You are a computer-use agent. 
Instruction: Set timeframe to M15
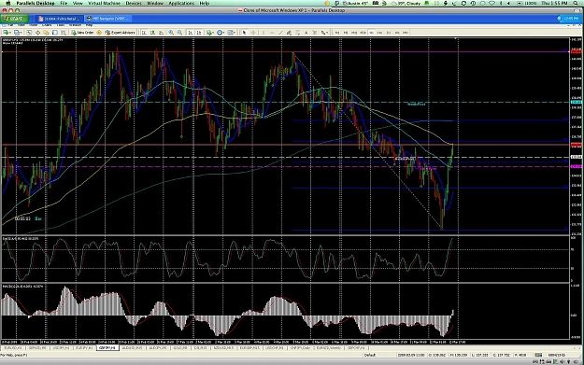(x=354, y=33)
